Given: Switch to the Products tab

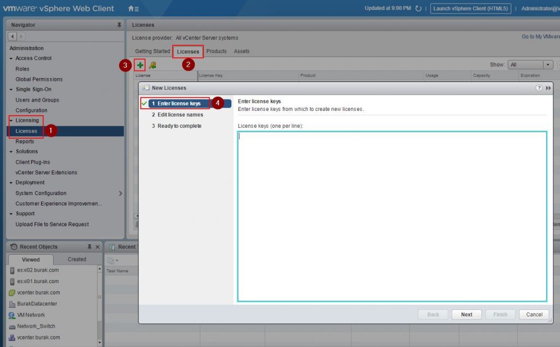Looking at the screenshot, I should pos(217,51).
